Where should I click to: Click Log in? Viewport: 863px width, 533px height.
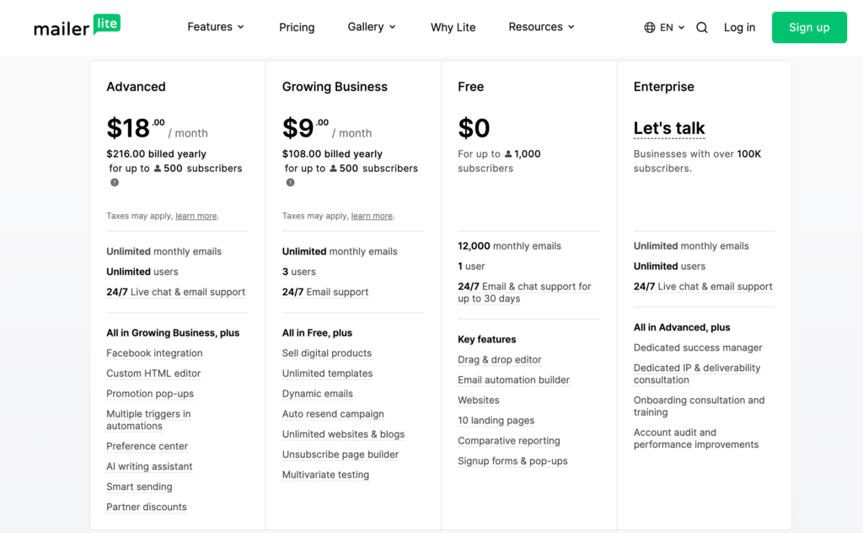pos(739,27)
